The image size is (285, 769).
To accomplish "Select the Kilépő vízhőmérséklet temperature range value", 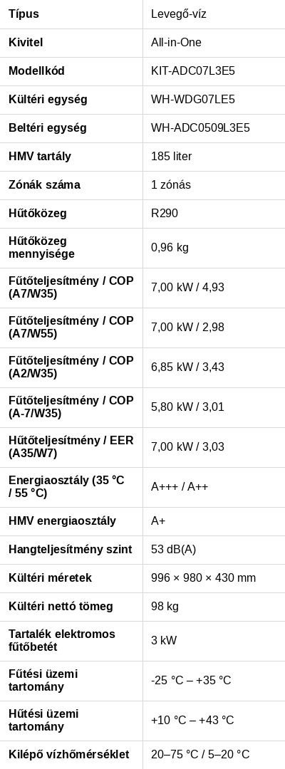I will click(x=200, y=755).
